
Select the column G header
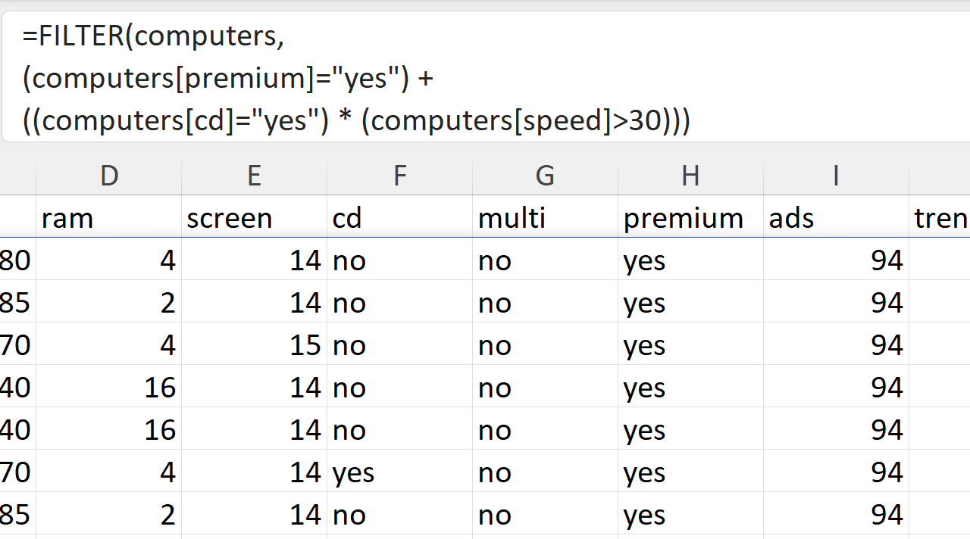pyautogui.click(x=545, y=176)
